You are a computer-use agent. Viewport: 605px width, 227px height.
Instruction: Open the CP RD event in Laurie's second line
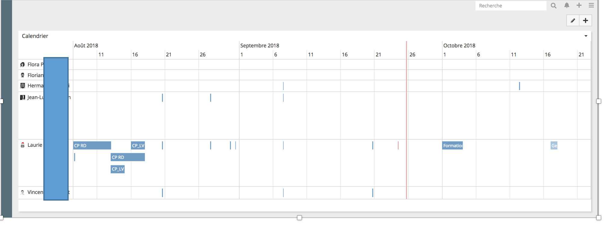pos(128,157)
